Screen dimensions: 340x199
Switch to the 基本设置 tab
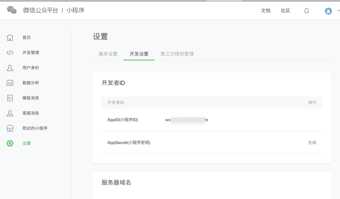pyautogui.click(x=108, y=54)
